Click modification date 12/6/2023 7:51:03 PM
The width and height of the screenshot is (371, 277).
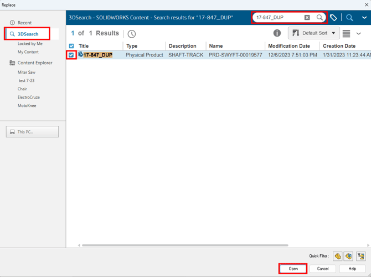tap(292, 55)
